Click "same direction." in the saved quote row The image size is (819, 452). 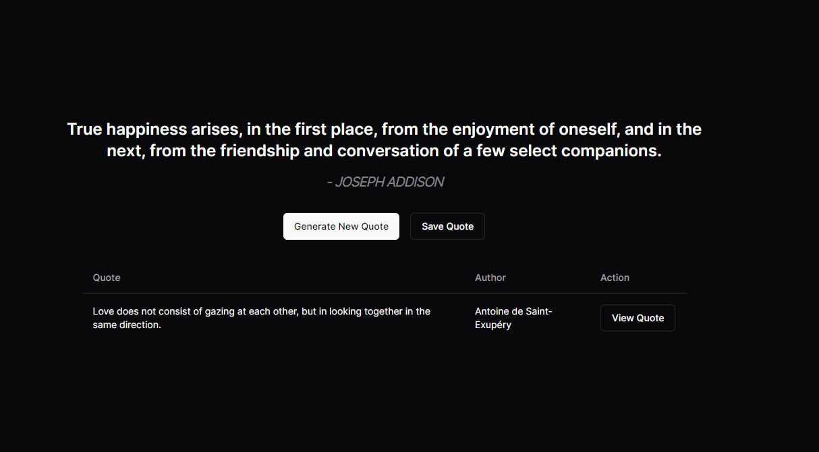[127, 325]
